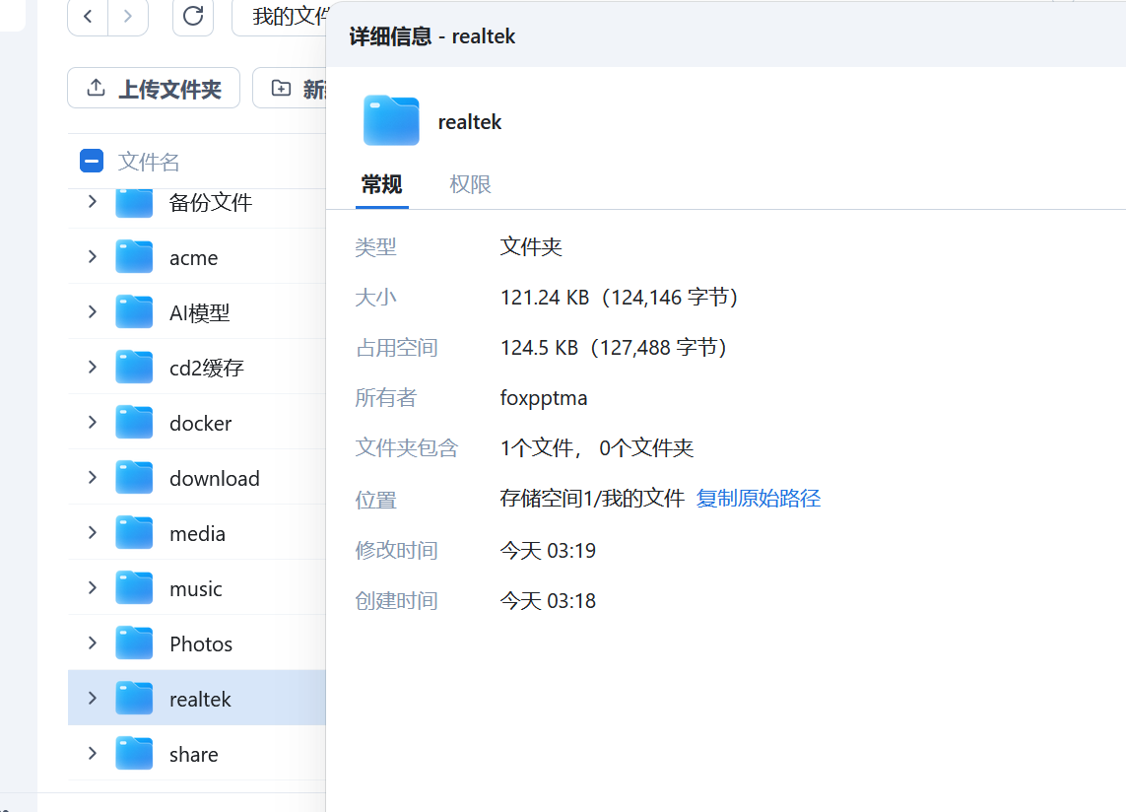1126x812 pixels.
Task: Expand the cd2缓存 folder
Action: (x=92, y=368)
